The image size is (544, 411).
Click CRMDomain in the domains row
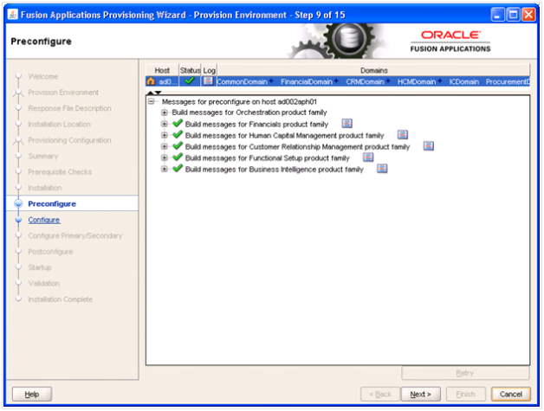[x=365, y=81]
